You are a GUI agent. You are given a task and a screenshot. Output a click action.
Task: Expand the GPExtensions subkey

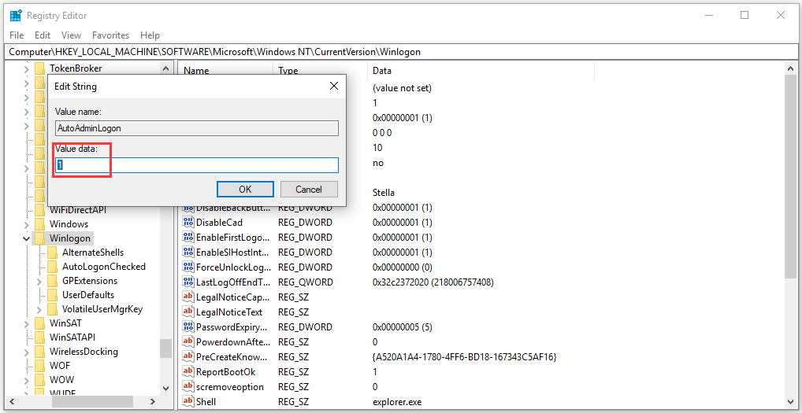(x=39, y=281)
